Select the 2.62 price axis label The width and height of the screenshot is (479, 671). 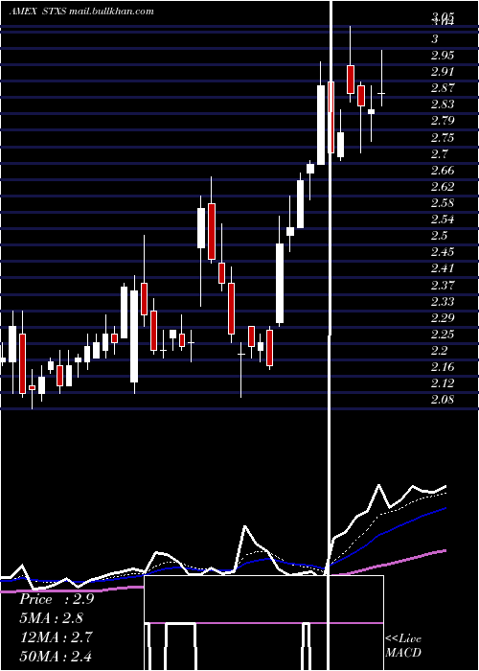(443, 187)
